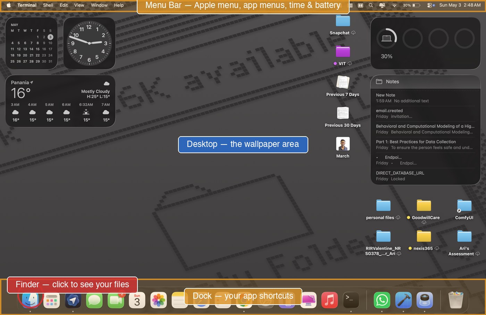
Task: Click the MAY month label in calendar widget
Action: pos(15,25)
